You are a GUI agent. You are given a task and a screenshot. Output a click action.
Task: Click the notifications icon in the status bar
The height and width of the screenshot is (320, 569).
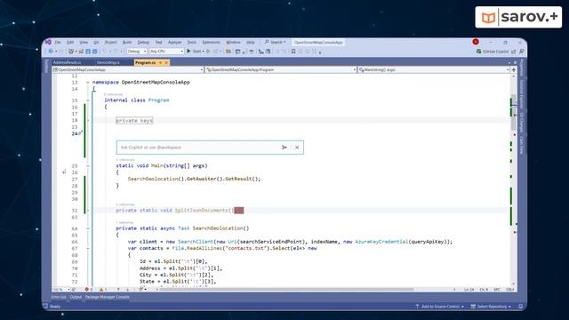(521, 307)
